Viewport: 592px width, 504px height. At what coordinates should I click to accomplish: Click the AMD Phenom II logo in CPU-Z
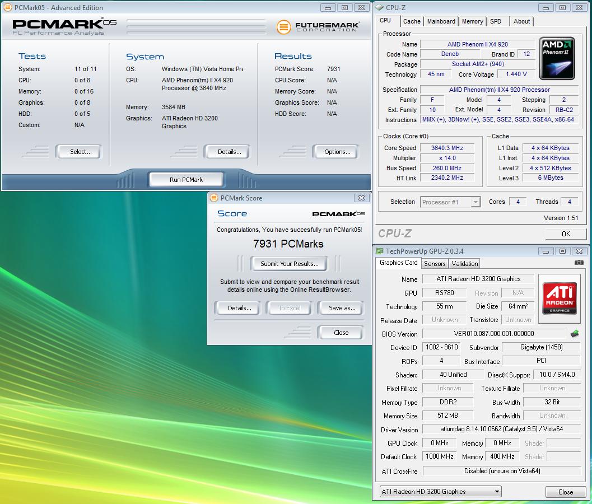(x=557, y=58)
